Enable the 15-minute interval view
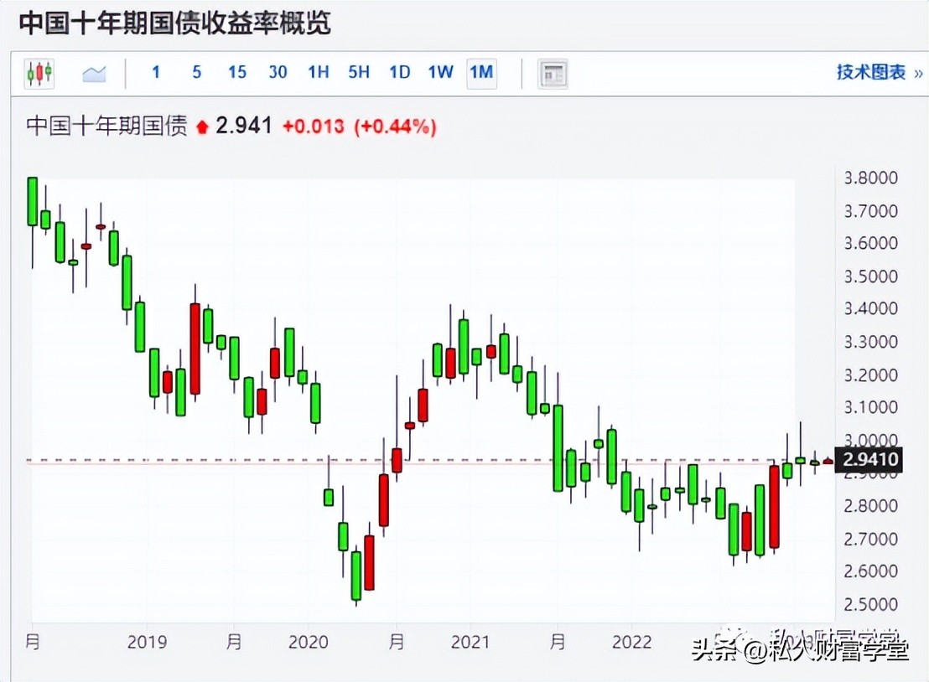Viewport: 929px width, 682px height. point(236,74)
